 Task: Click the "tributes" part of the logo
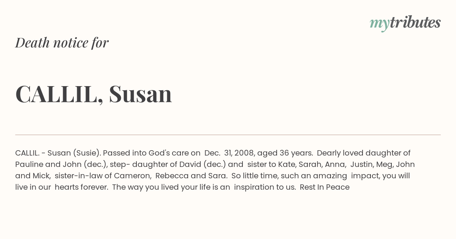(415, 22)
